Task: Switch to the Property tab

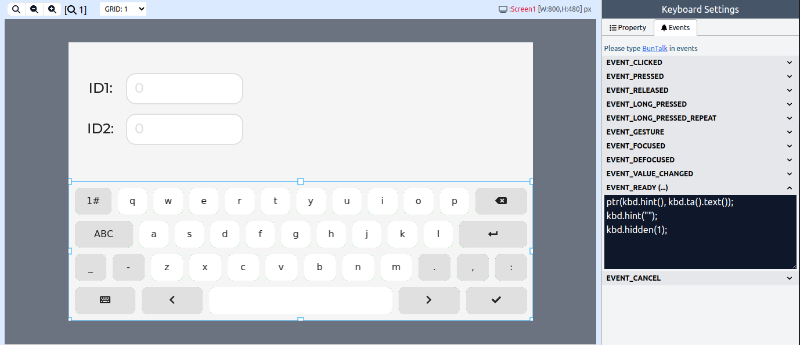Action: (x=628, y=28)
